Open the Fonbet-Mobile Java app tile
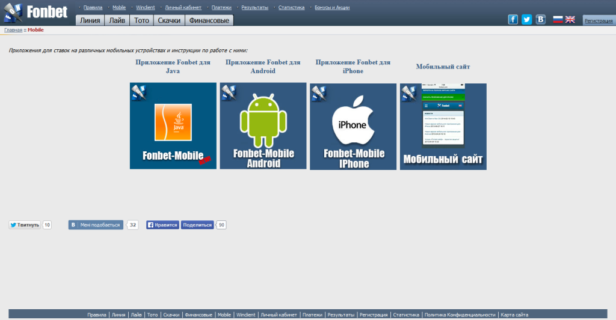616x320 pixels. [173, 126]
